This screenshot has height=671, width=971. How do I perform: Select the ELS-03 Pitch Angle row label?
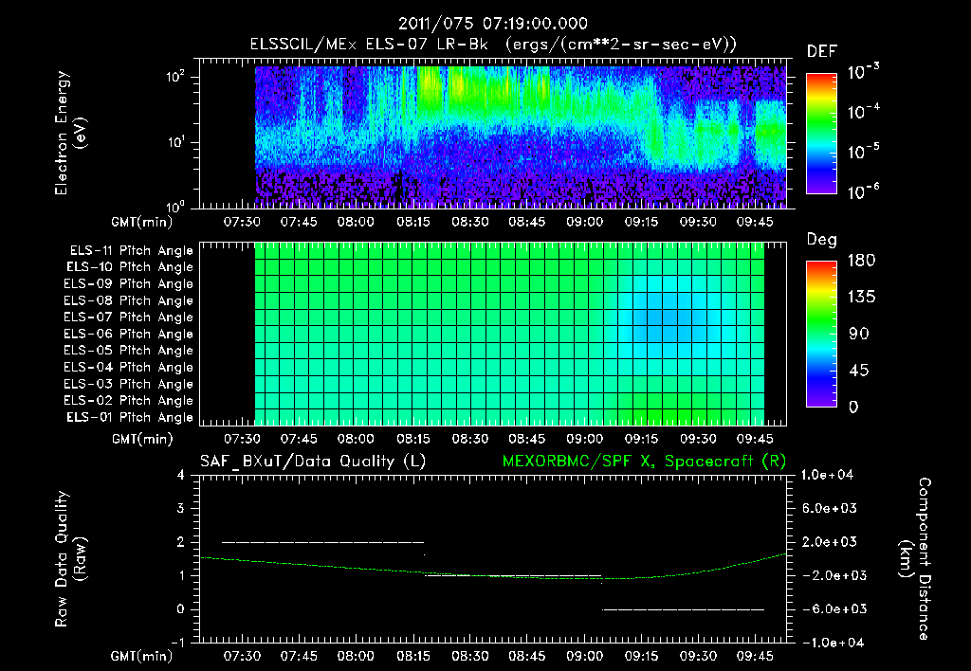click(x=129, y=385)
